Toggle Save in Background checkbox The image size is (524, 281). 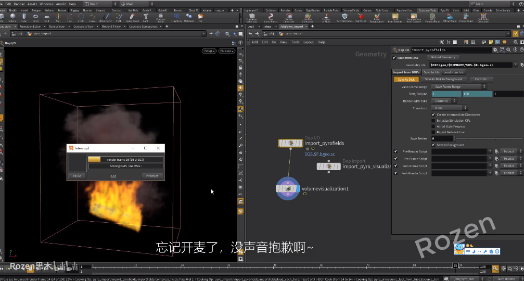[433, 145]
